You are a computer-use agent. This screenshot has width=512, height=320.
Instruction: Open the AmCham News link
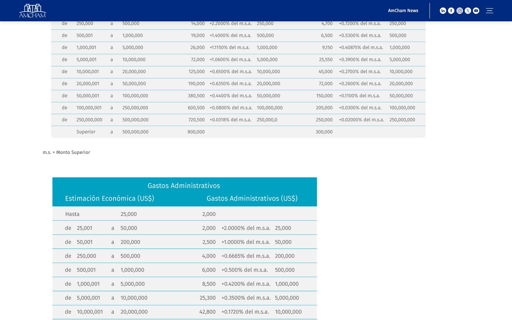click(x=403, y=11)
